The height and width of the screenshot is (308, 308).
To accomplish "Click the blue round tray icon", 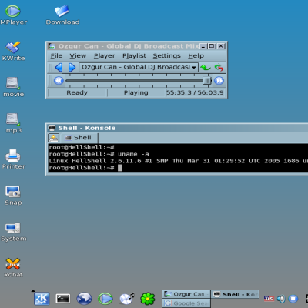I will 293,299.
